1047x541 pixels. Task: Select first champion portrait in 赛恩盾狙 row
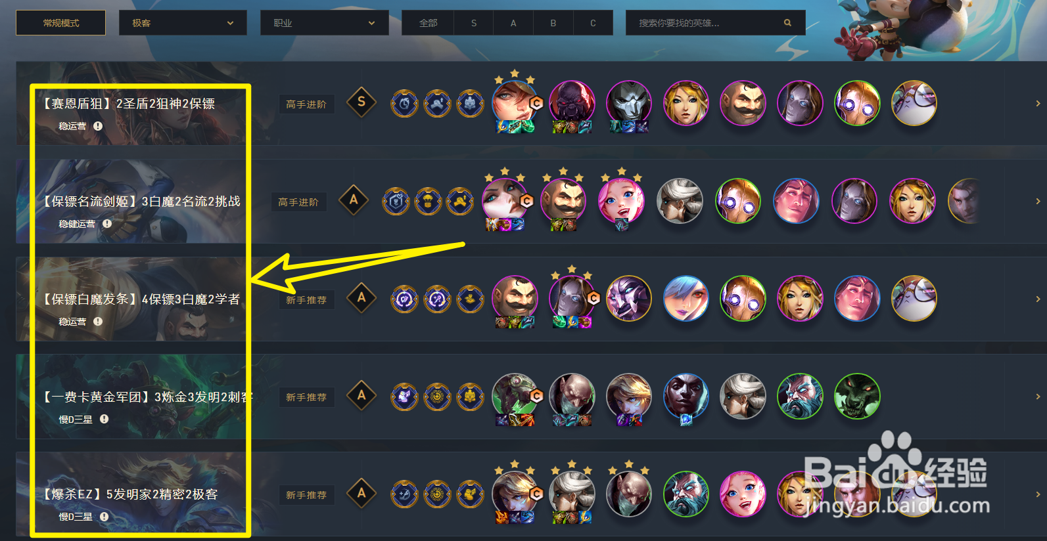click(516, 103)
